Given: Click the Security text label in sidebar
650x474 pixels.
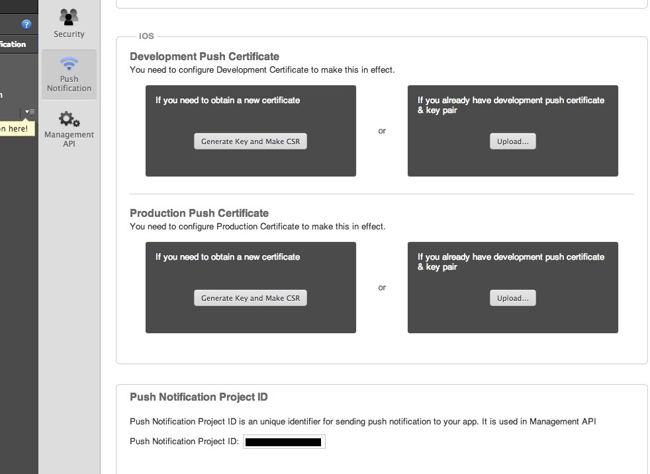Looking at the screenshot, I should coord(69,34).
